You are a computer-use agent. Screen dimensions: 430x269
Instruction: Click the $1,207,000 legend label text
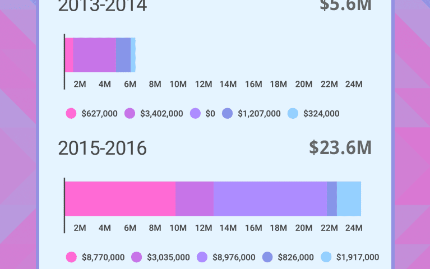(259, 113)
